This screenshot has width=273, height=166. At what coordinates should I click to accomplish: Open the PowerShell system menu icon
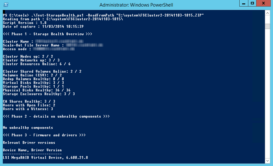6,5
